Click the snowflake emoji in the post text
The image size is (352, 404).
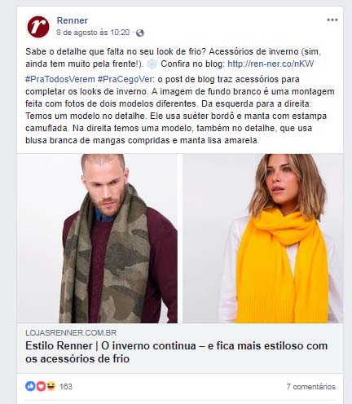(x=152, y=64)
